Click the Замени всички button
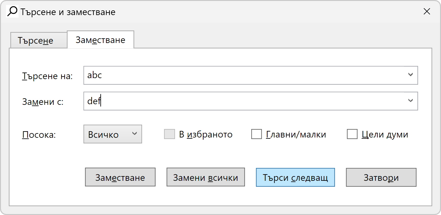441x215 pixels. (x=205, y=177)
